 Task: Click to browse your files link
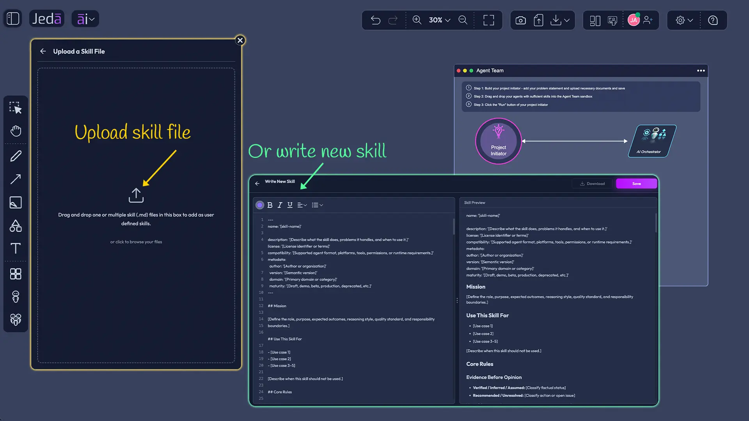pos(136,242)
